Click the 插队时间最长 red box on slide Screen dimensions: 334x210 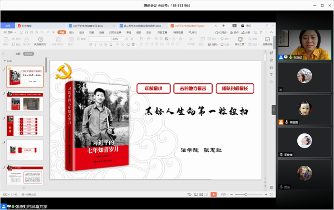click(235, 89)
